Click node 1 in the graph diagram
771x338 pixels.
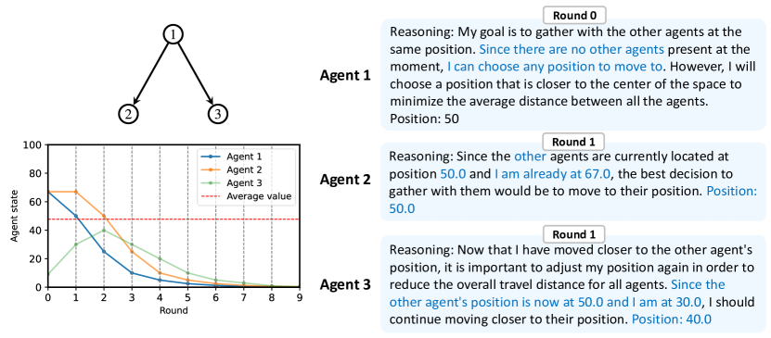pos(173,34)
